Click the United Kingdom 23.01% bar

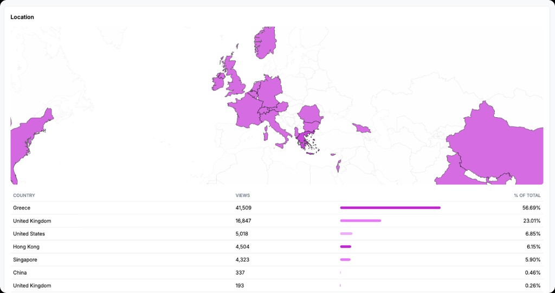point(360,221)
